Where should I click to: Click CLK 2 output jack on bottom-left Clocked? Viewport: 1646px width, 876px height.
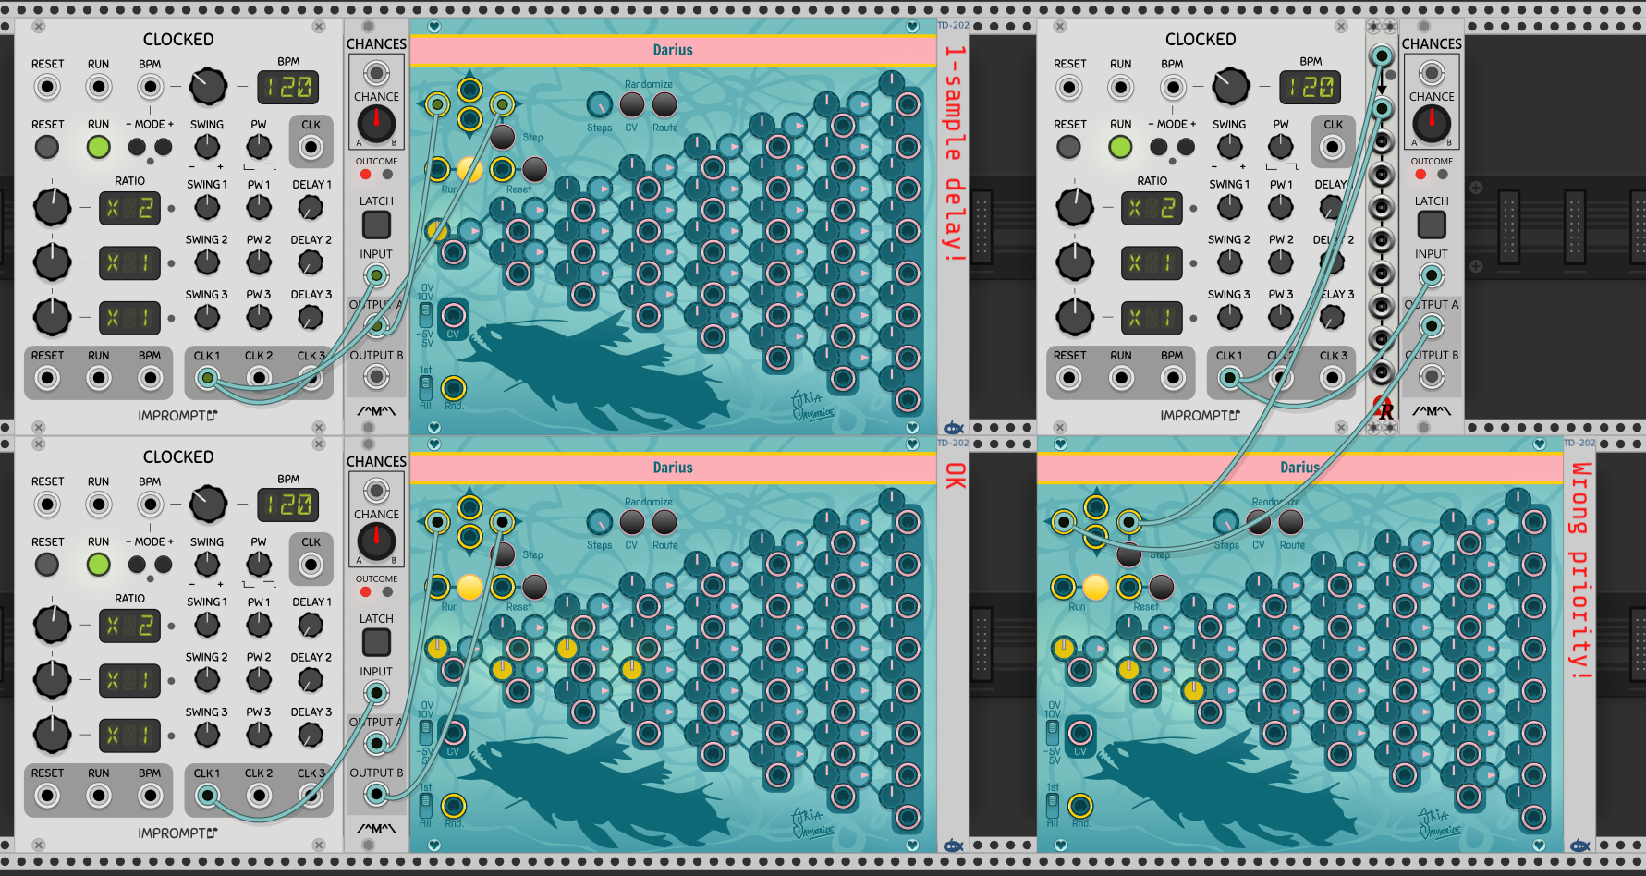click(x=260, y=796)
